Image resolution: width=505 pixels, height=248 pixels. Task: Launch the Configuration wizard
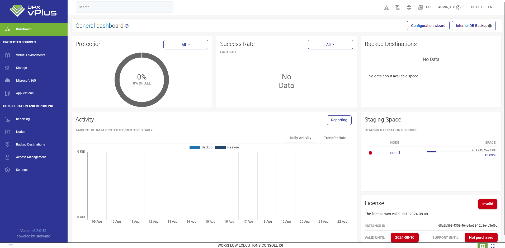(x=428, y=26)
